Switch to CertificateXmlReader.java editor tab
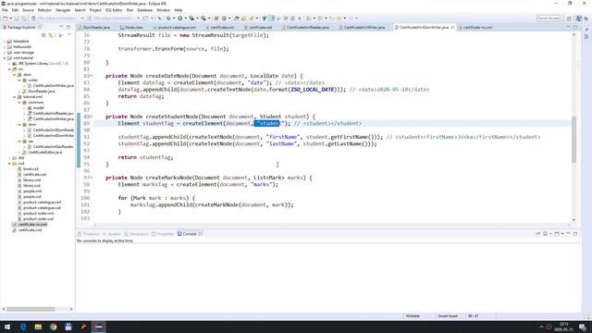This screenshot has width=592, height=333. (305, 27)
